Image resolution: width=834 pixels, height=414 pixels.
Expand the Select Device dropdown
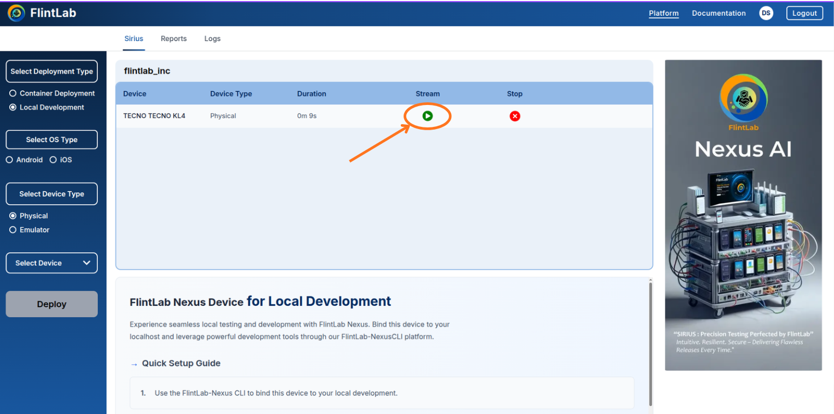51,263
